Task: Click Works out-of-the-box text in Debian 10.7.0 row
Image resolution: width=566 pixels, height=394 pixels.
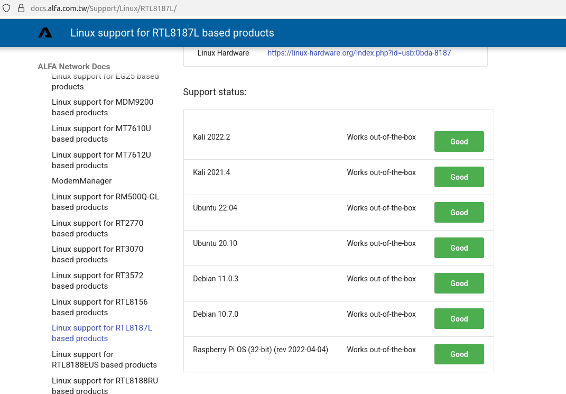Action: [x=381, y=314]
